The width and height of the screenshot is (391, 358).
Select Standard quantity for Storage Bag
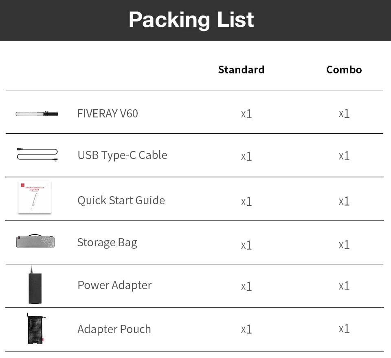point(246,245)
